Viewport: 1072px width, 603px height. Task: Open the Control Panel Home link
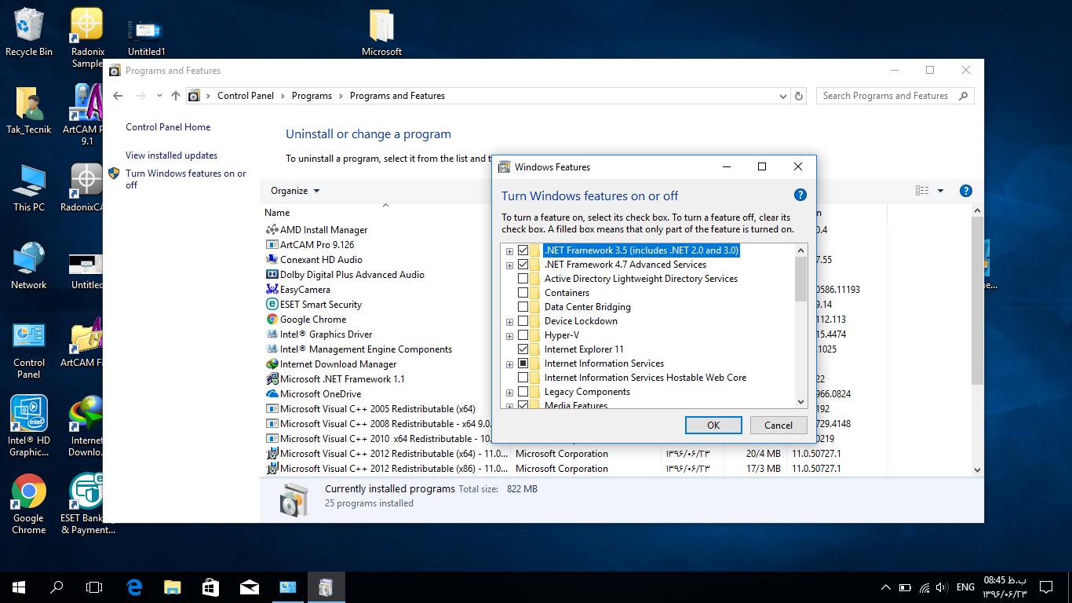[x=168, y=127]
